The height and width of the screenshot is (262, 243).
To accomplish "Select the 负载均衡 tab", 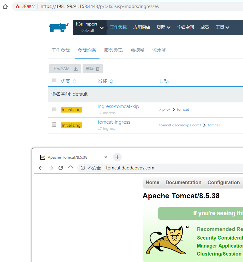I will coord(87,50).
